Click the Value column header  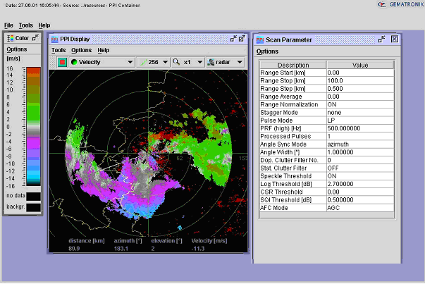pyautogui.click(x=360, y=65)
